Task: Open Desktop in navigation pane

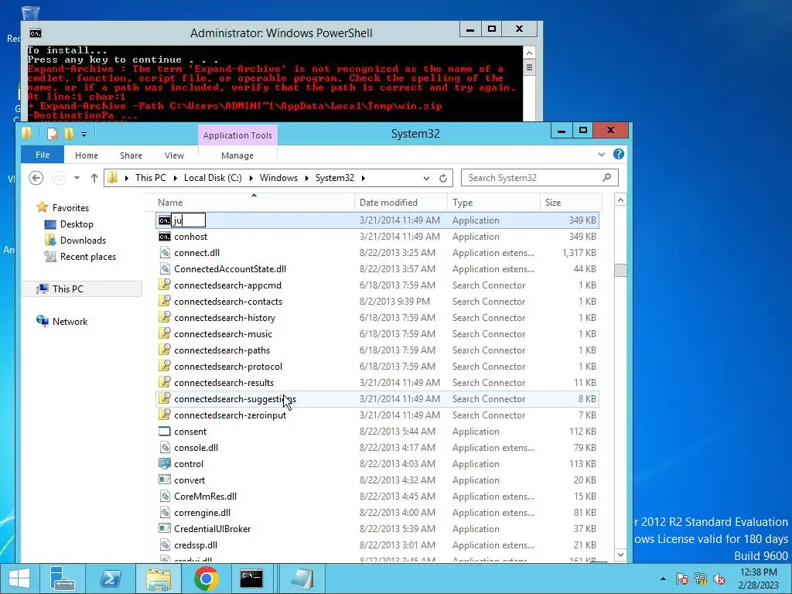Action: pos(77,224)
